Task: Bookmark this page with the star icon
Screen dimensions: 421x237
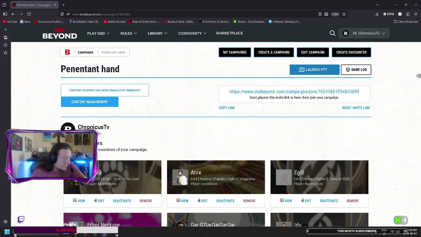Action: tap(344, 14)
